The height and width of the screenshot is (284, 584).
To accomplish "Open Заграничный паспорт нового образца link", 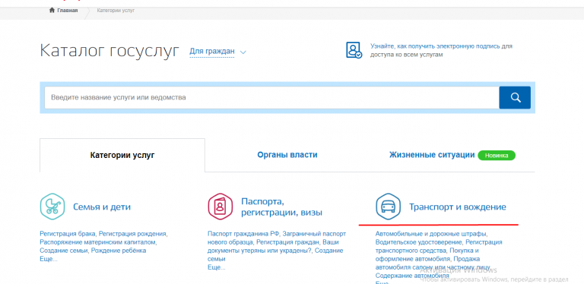I will click(277, 238).
